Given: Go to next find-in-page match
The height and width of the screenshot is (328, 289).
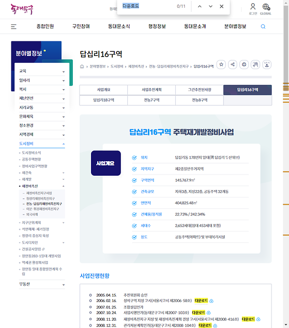Looking at the screenshot, I should pyautogui.click(x=210, y=7).
